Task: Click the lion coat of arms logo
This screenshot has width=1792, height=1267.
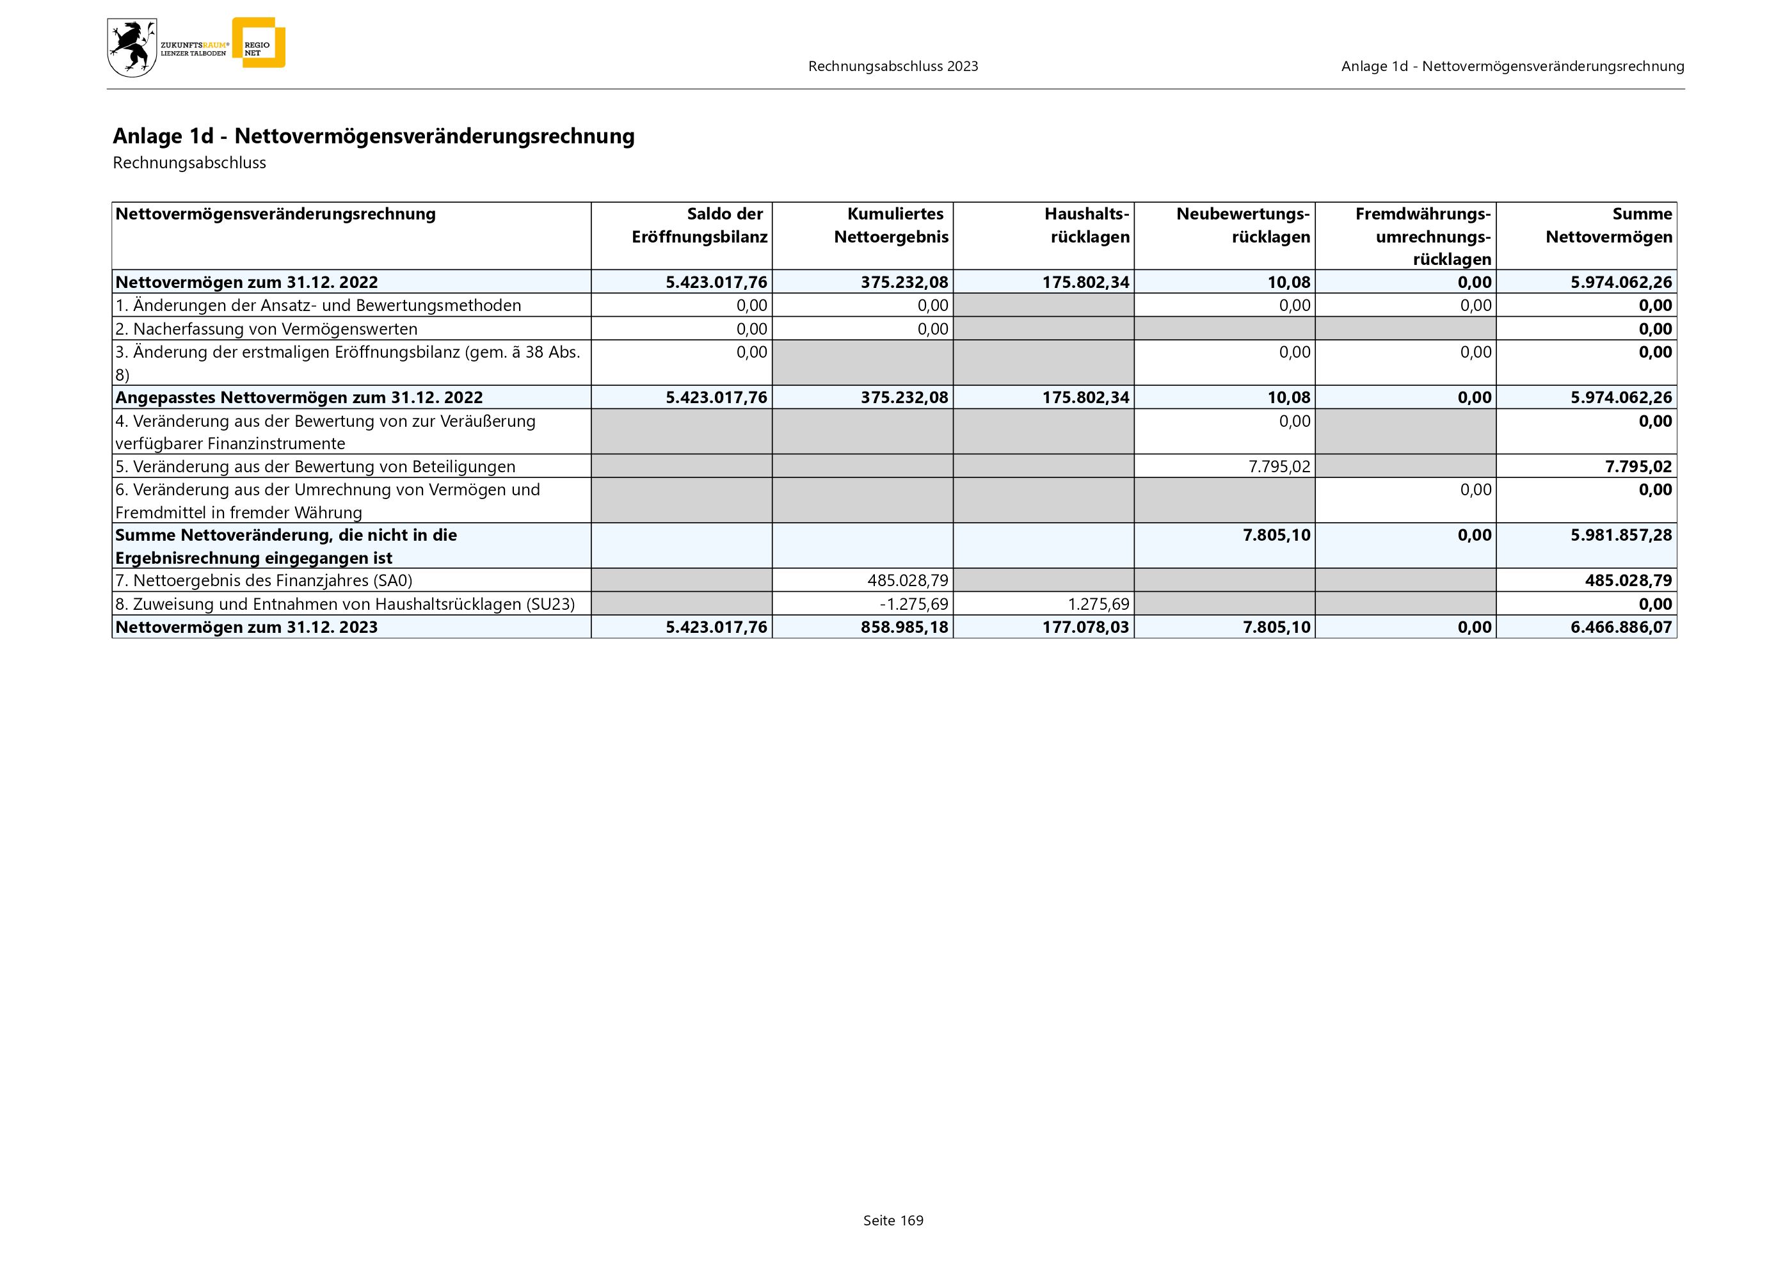Action: [131, 49]
